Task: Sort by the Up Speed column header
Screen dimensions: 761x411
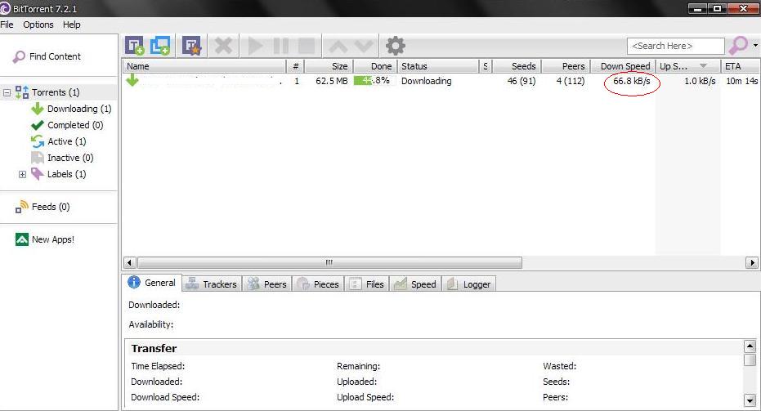Action: (x=688, y=66)
